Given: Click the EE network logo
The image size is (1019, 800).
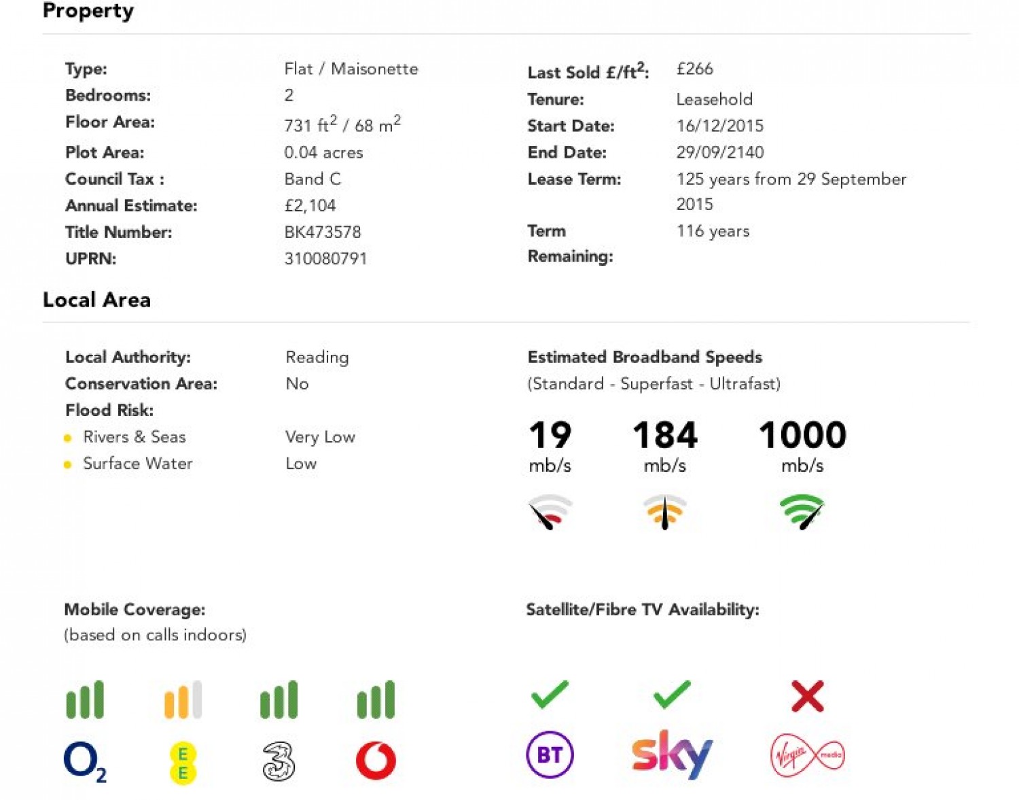Looking at the screenshot, I should [x=183, y=763].
